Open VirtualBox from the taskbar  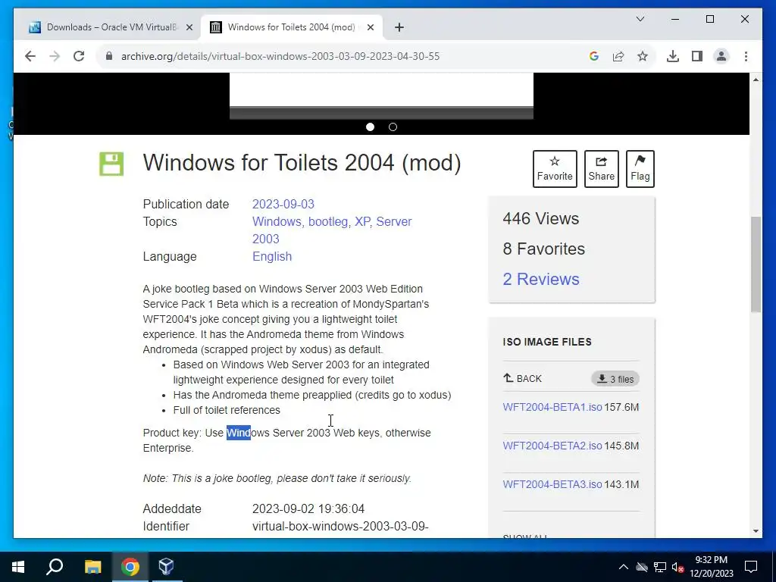click(166, 567)
